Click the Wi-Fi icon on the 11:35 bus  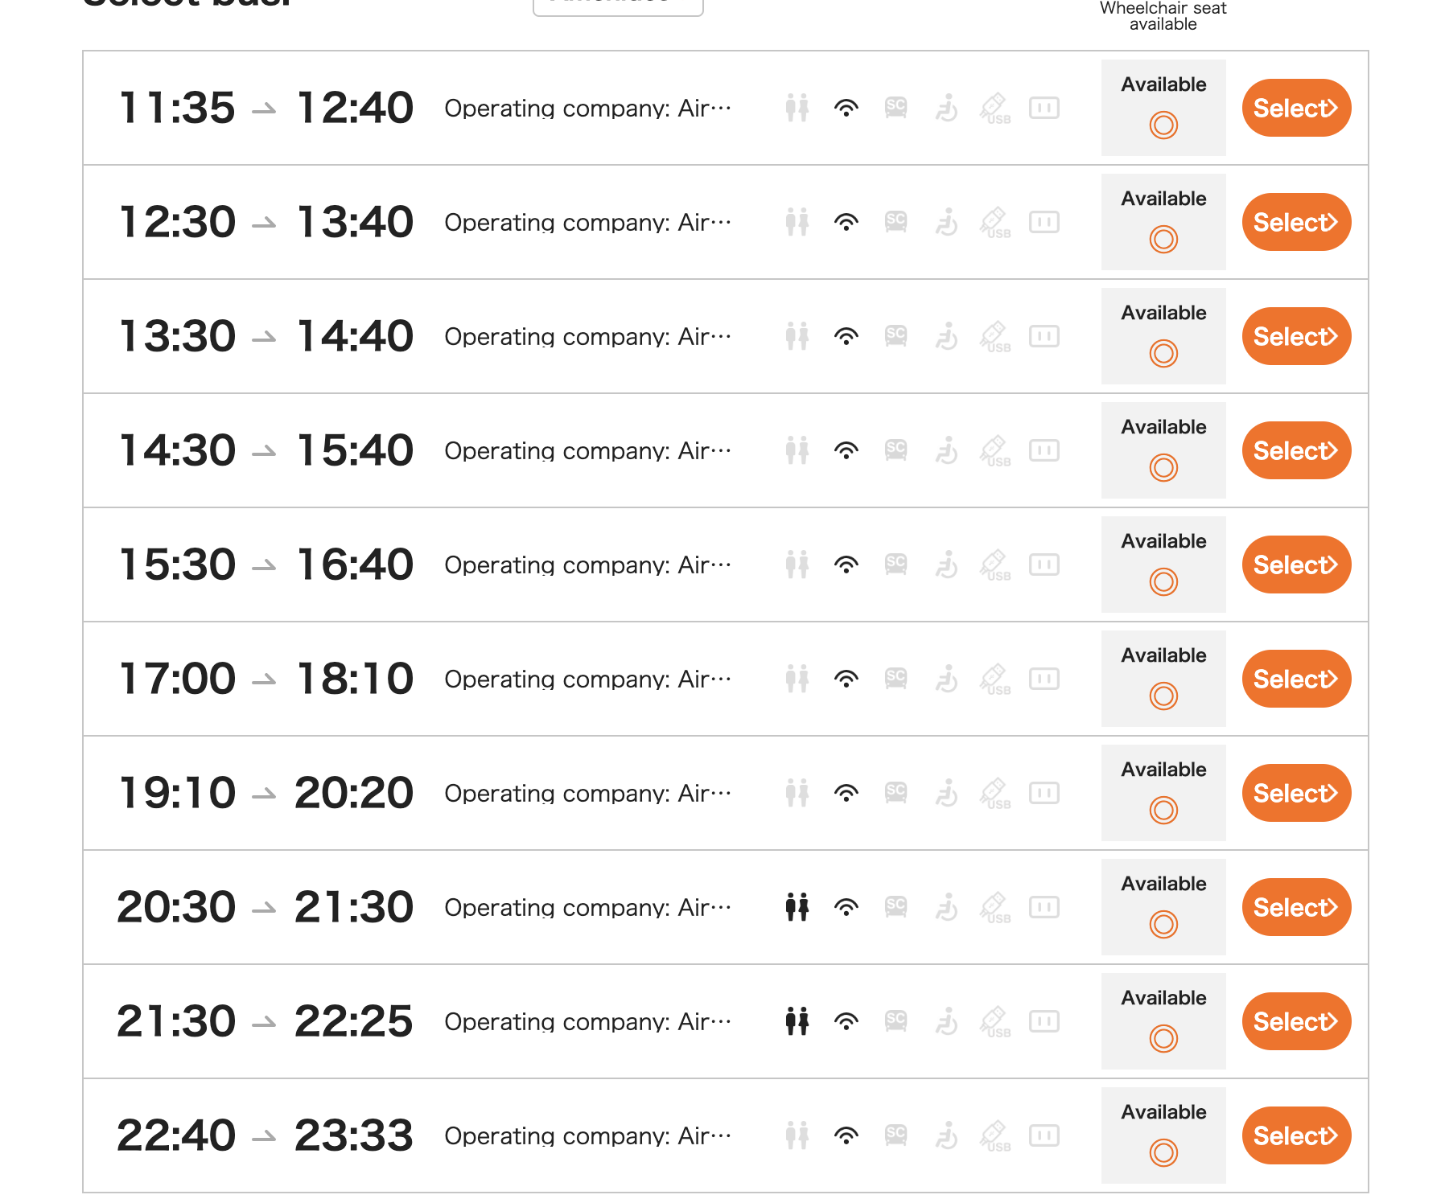[x=846, y=108]
